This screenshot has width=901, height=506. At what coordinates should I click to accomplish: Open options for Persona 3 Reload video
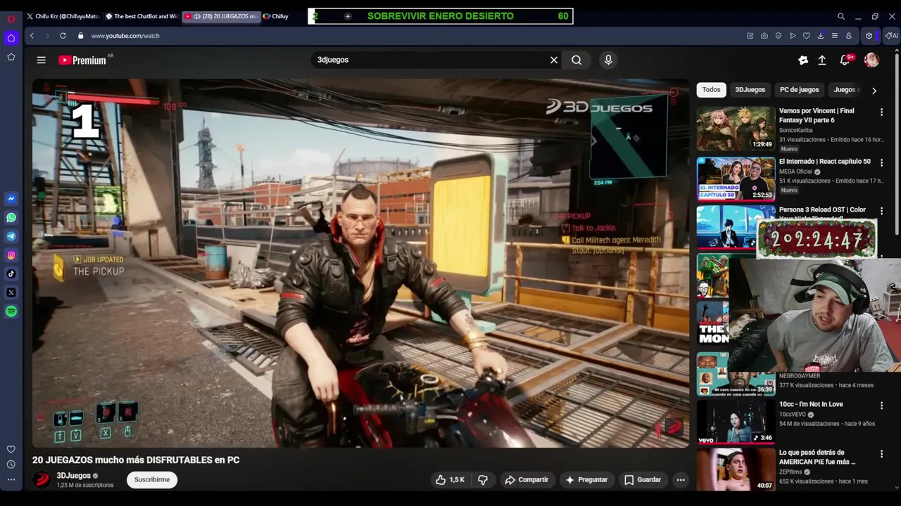point(881,211)
